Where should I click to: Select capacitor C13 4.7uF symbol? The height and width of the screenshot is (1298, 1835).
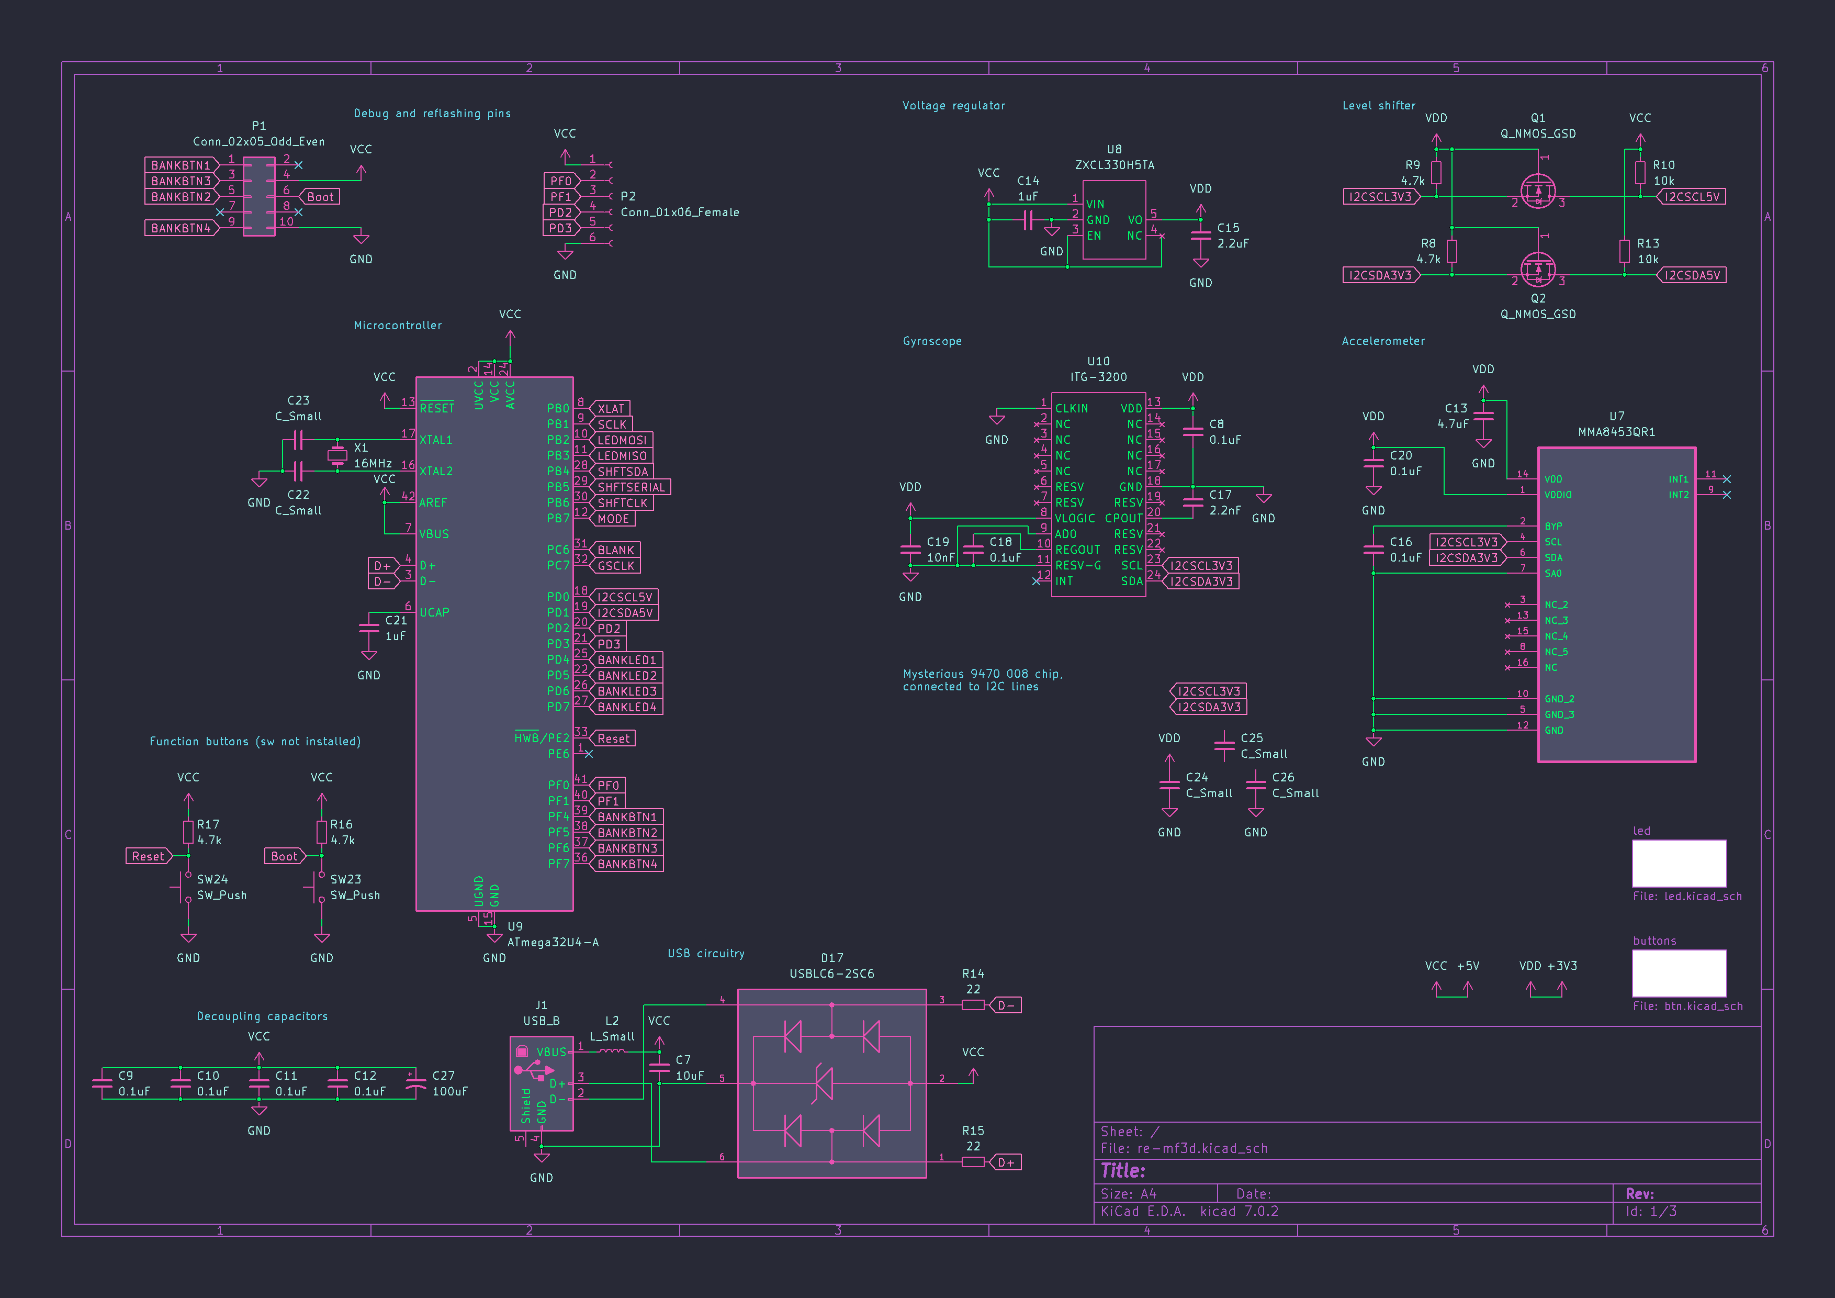click(1483, 416)
